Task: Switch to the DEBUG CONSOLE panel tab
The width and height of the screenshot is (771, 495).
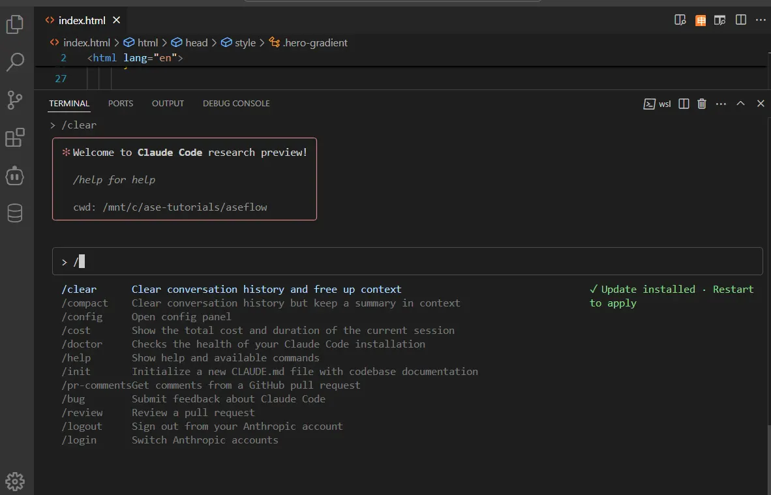Action: (236, 103)
